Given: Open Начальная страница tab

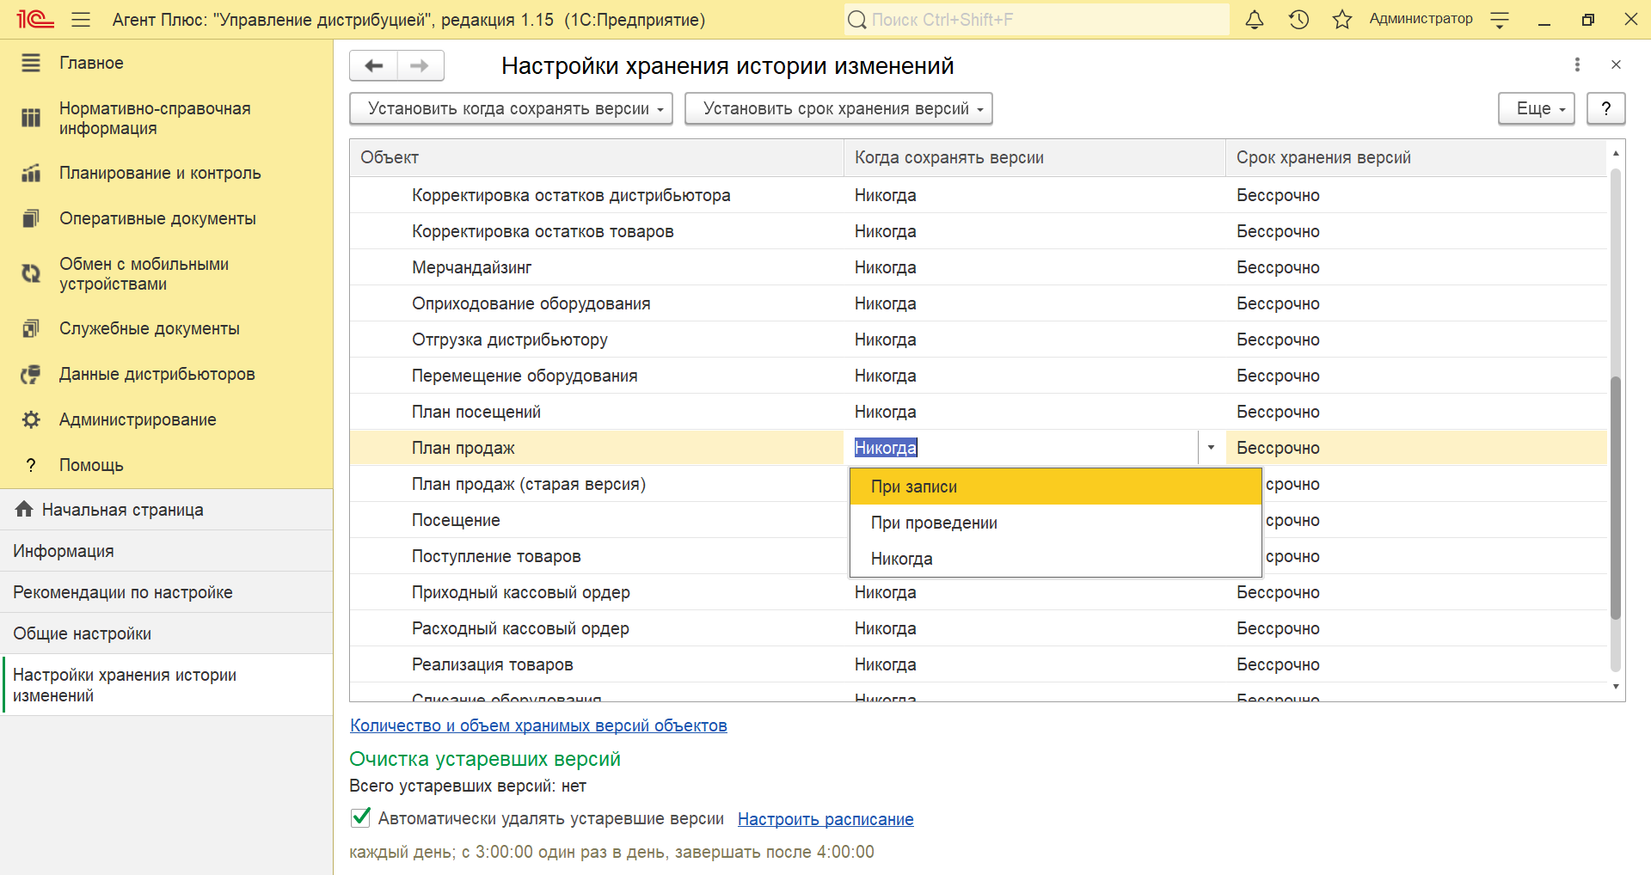Looking at the screenshot, I should [x=167, y=510].
